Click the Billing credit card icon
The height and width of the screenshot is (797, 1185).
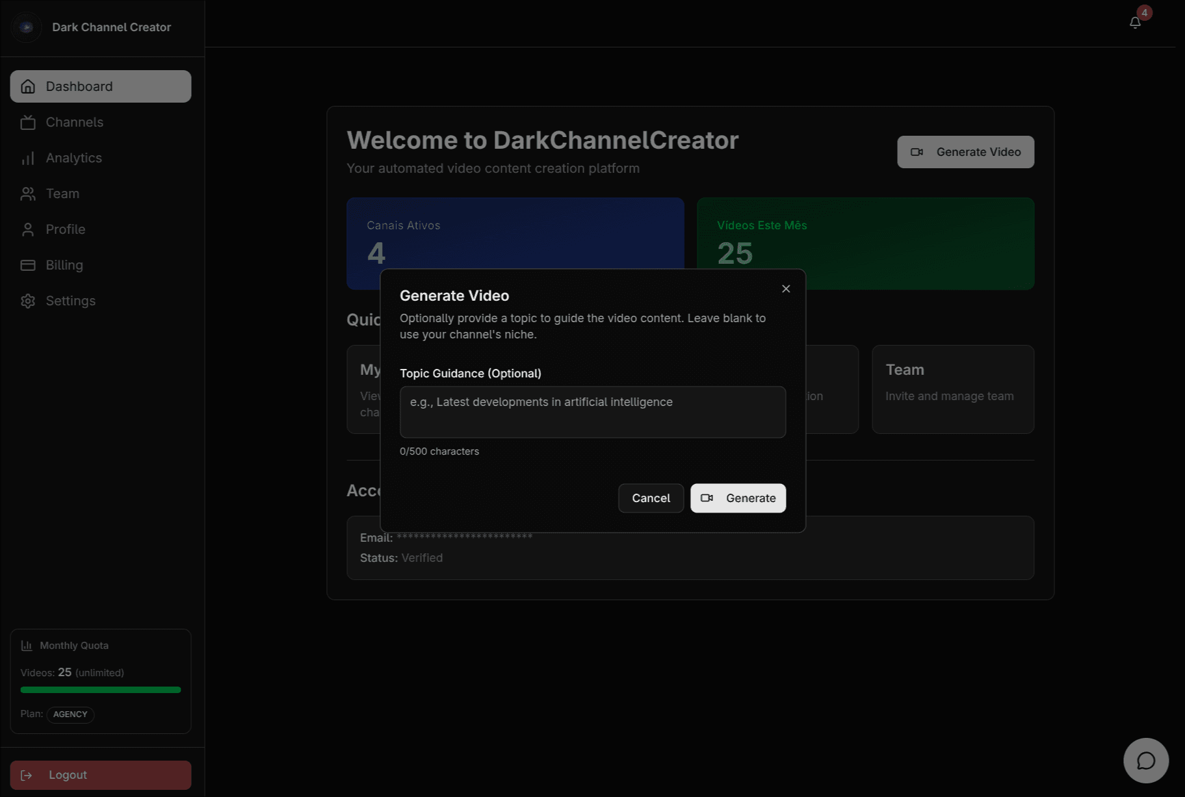28,265
